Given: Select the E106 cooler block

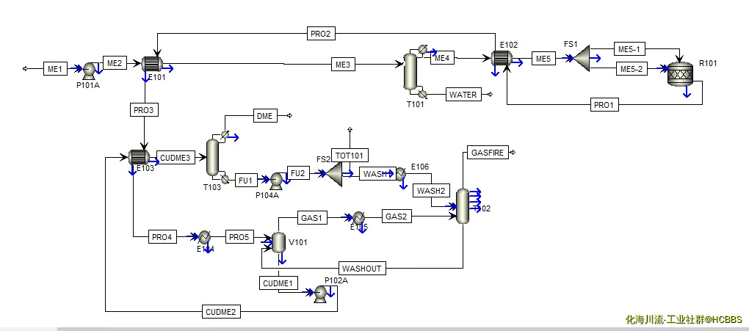Looking at the screenshot, I should point(400,175).
